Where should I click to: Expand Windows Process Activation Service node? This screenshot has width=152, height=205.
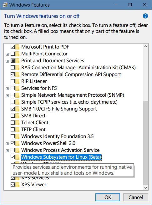click(7, 151)
